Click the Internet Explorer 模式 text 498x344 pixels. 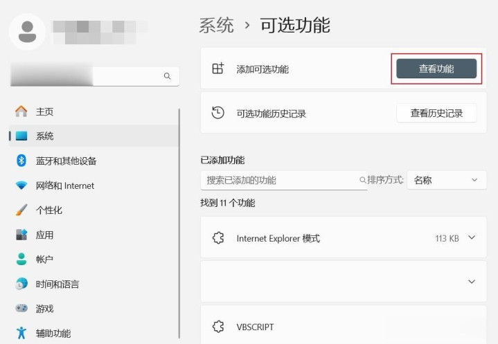pos(278,238)
